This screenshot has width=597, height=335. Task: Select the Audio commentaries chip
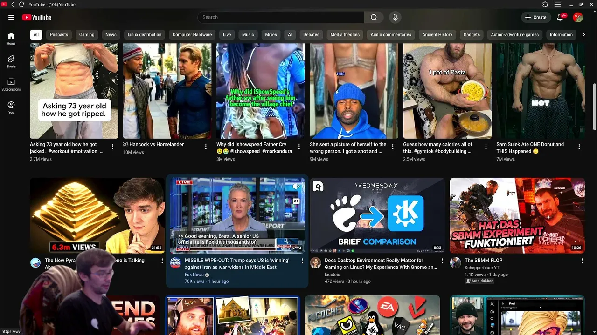point(391,34)
